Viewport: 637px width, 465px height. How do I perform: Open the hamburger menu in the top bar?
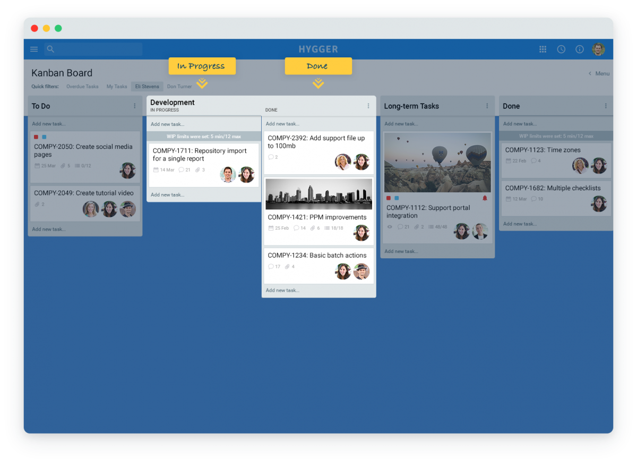[x=34, y=49]
